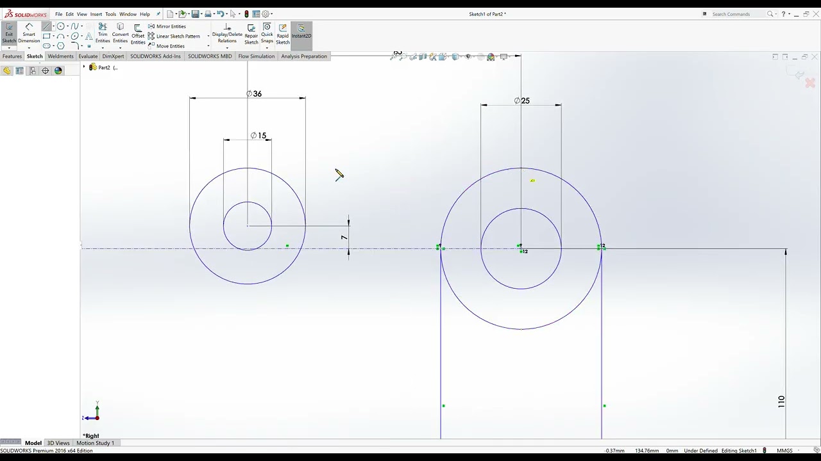Click the Print icon

tap(208, 14)
